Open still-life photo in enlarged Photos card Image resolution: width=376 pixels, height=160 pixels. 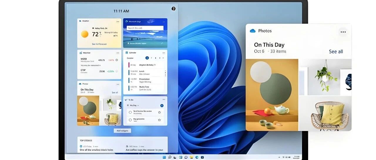click(272, 95)
